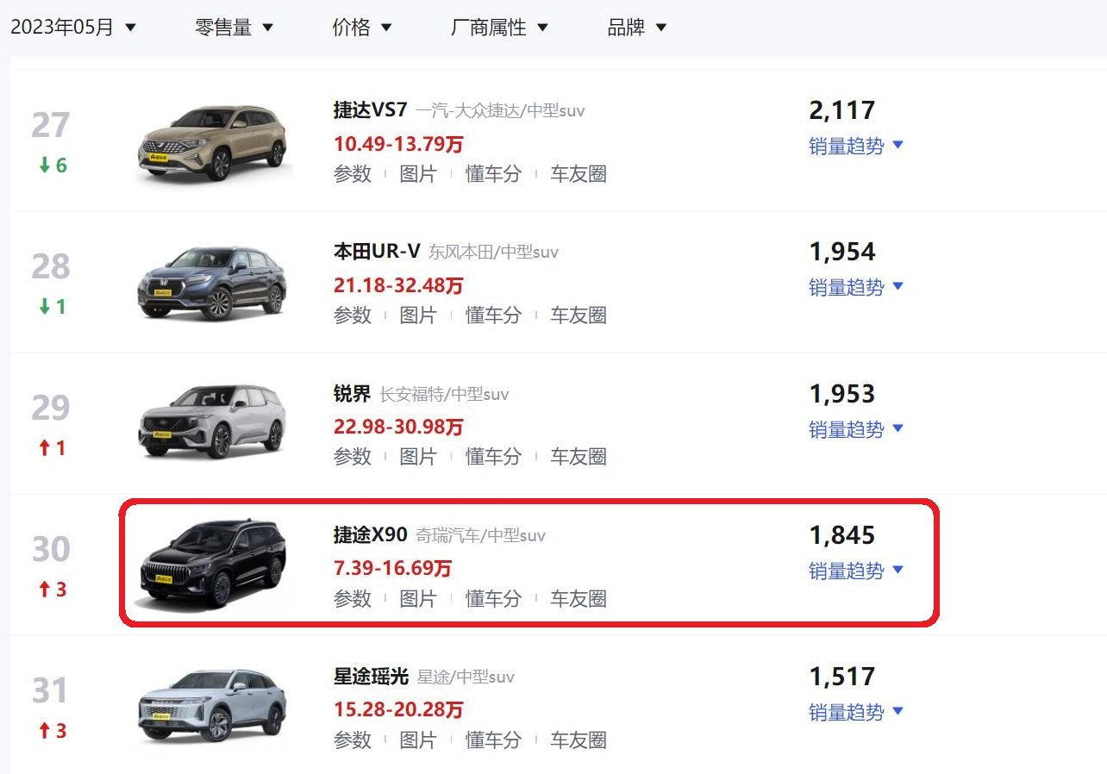The height and width of the screenshot is (774, 1107).
Task: Expand the 厂商属性 filter dropdown
Action: [x=500, y=28]
